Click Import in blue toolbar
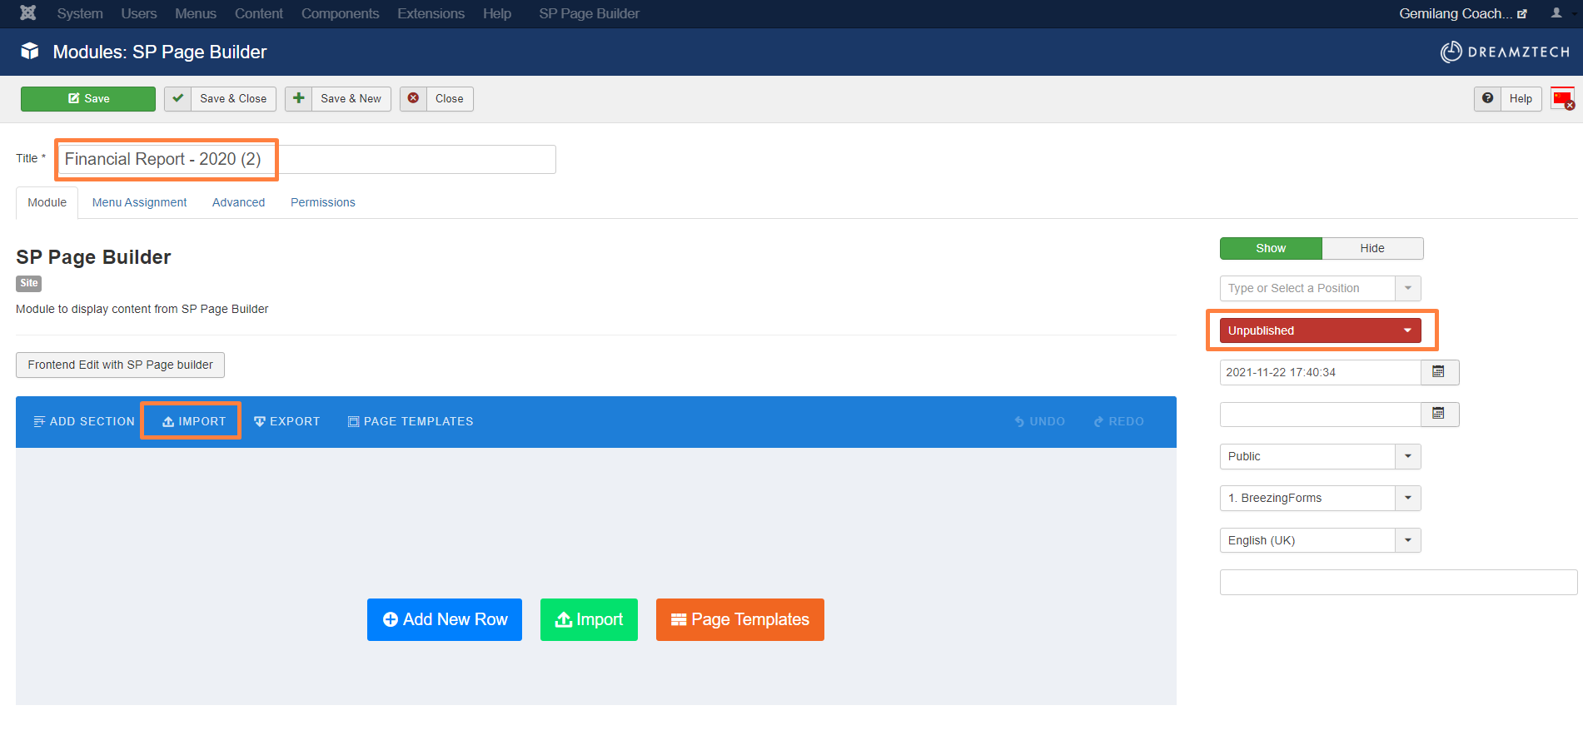The width and height of the screenshot is (1583, 750). tap(194, 421)
